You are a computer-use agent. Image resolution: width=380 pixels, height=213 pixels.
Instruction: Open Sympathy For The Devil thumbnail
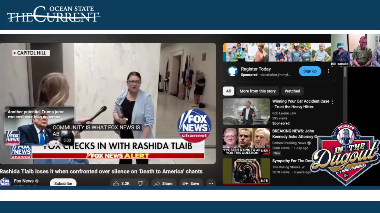246,171
